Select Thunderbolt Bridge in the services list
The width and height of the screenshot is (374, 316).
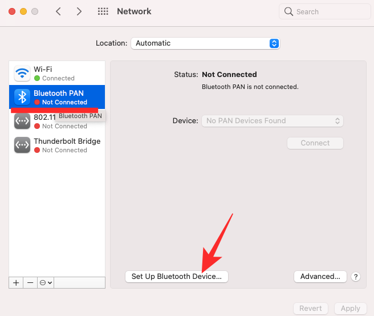coord(57,145)
